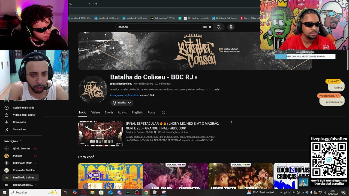This screenshot has width=349, height=196.
Task: Close the current browser tab
Action: (x=90, y=4)
